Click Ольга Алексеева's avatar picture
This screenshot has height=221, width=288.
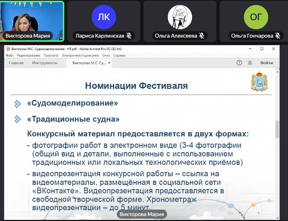(180, 17)
